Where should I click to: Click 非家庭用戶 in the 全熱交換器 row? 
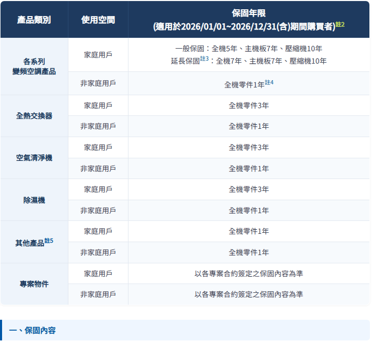pyautogui.click(x=98, y=126)
